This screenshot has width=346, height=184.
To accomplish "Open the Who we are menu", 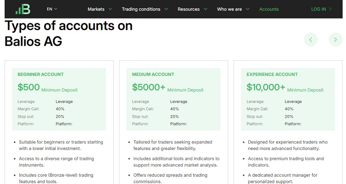I will 229,9.
